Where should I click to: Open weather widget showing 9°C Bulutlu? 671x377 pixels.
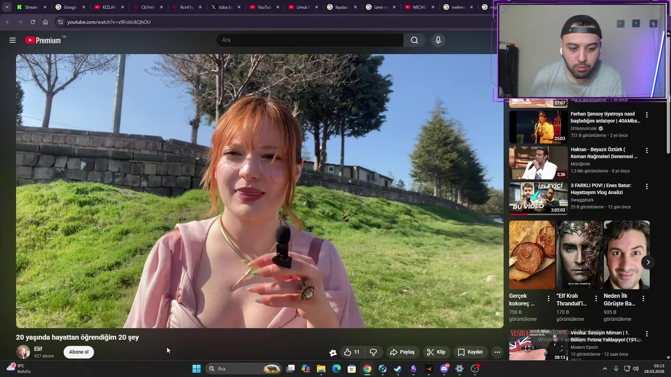(18, 369)
